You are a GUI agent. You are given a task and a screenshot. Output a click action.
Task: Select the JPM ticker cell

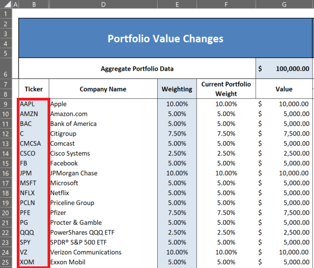coord(34,173)
